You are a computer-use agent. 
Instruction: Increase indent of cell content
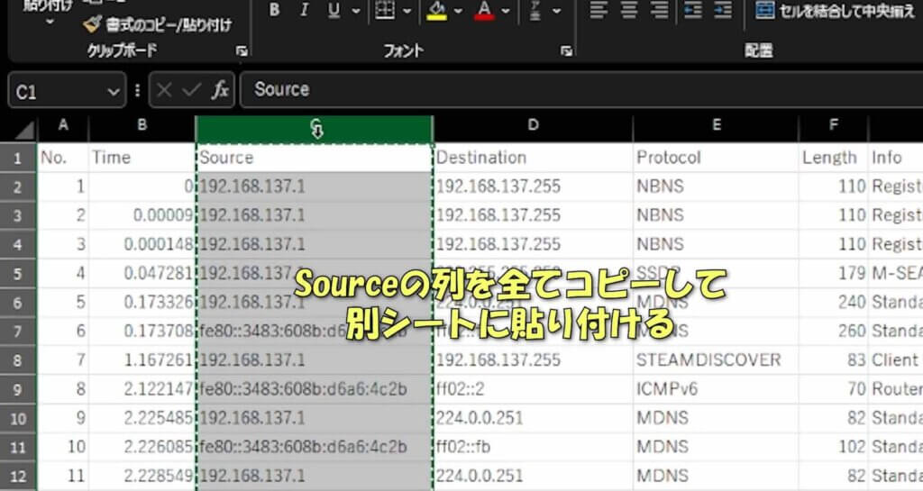(723, 11)
